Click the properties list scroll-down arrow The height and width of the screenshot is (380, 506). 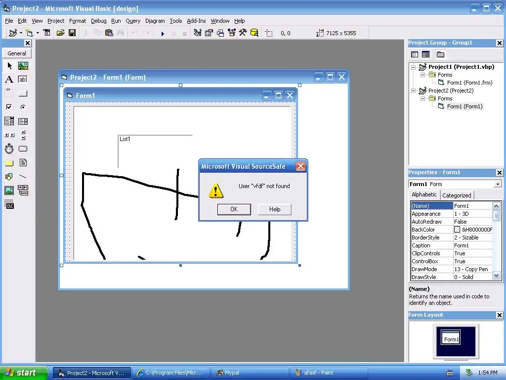(x=497, y=276)
